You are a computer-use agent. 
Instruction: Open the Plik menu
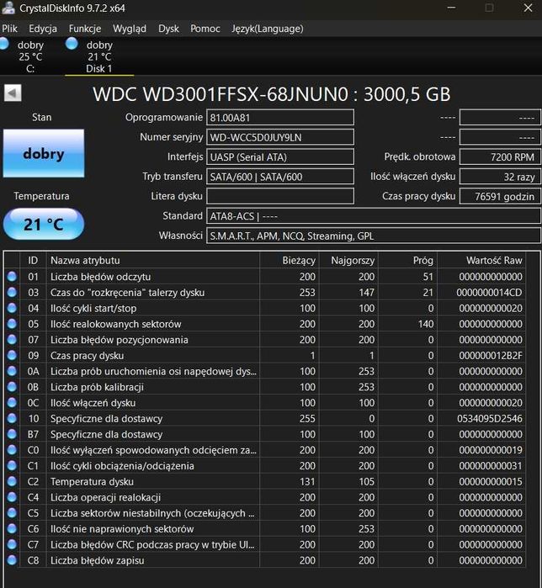(9, 29)
